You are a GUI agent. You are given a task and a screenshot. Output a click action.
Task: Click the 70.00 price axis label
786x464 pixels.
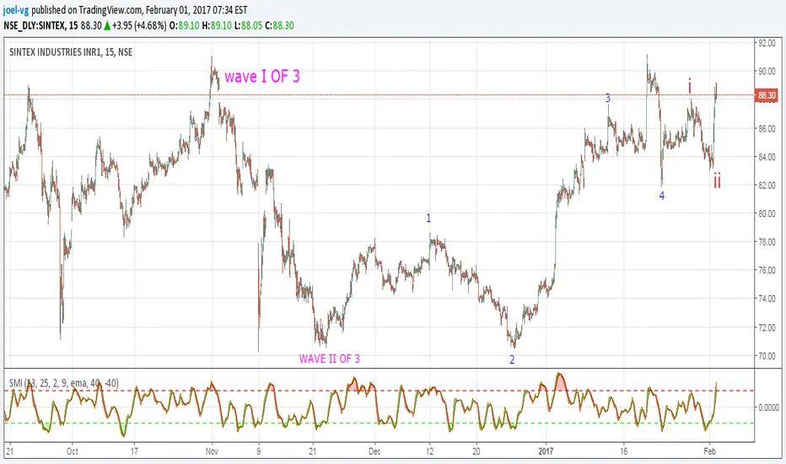coord(767,356)
